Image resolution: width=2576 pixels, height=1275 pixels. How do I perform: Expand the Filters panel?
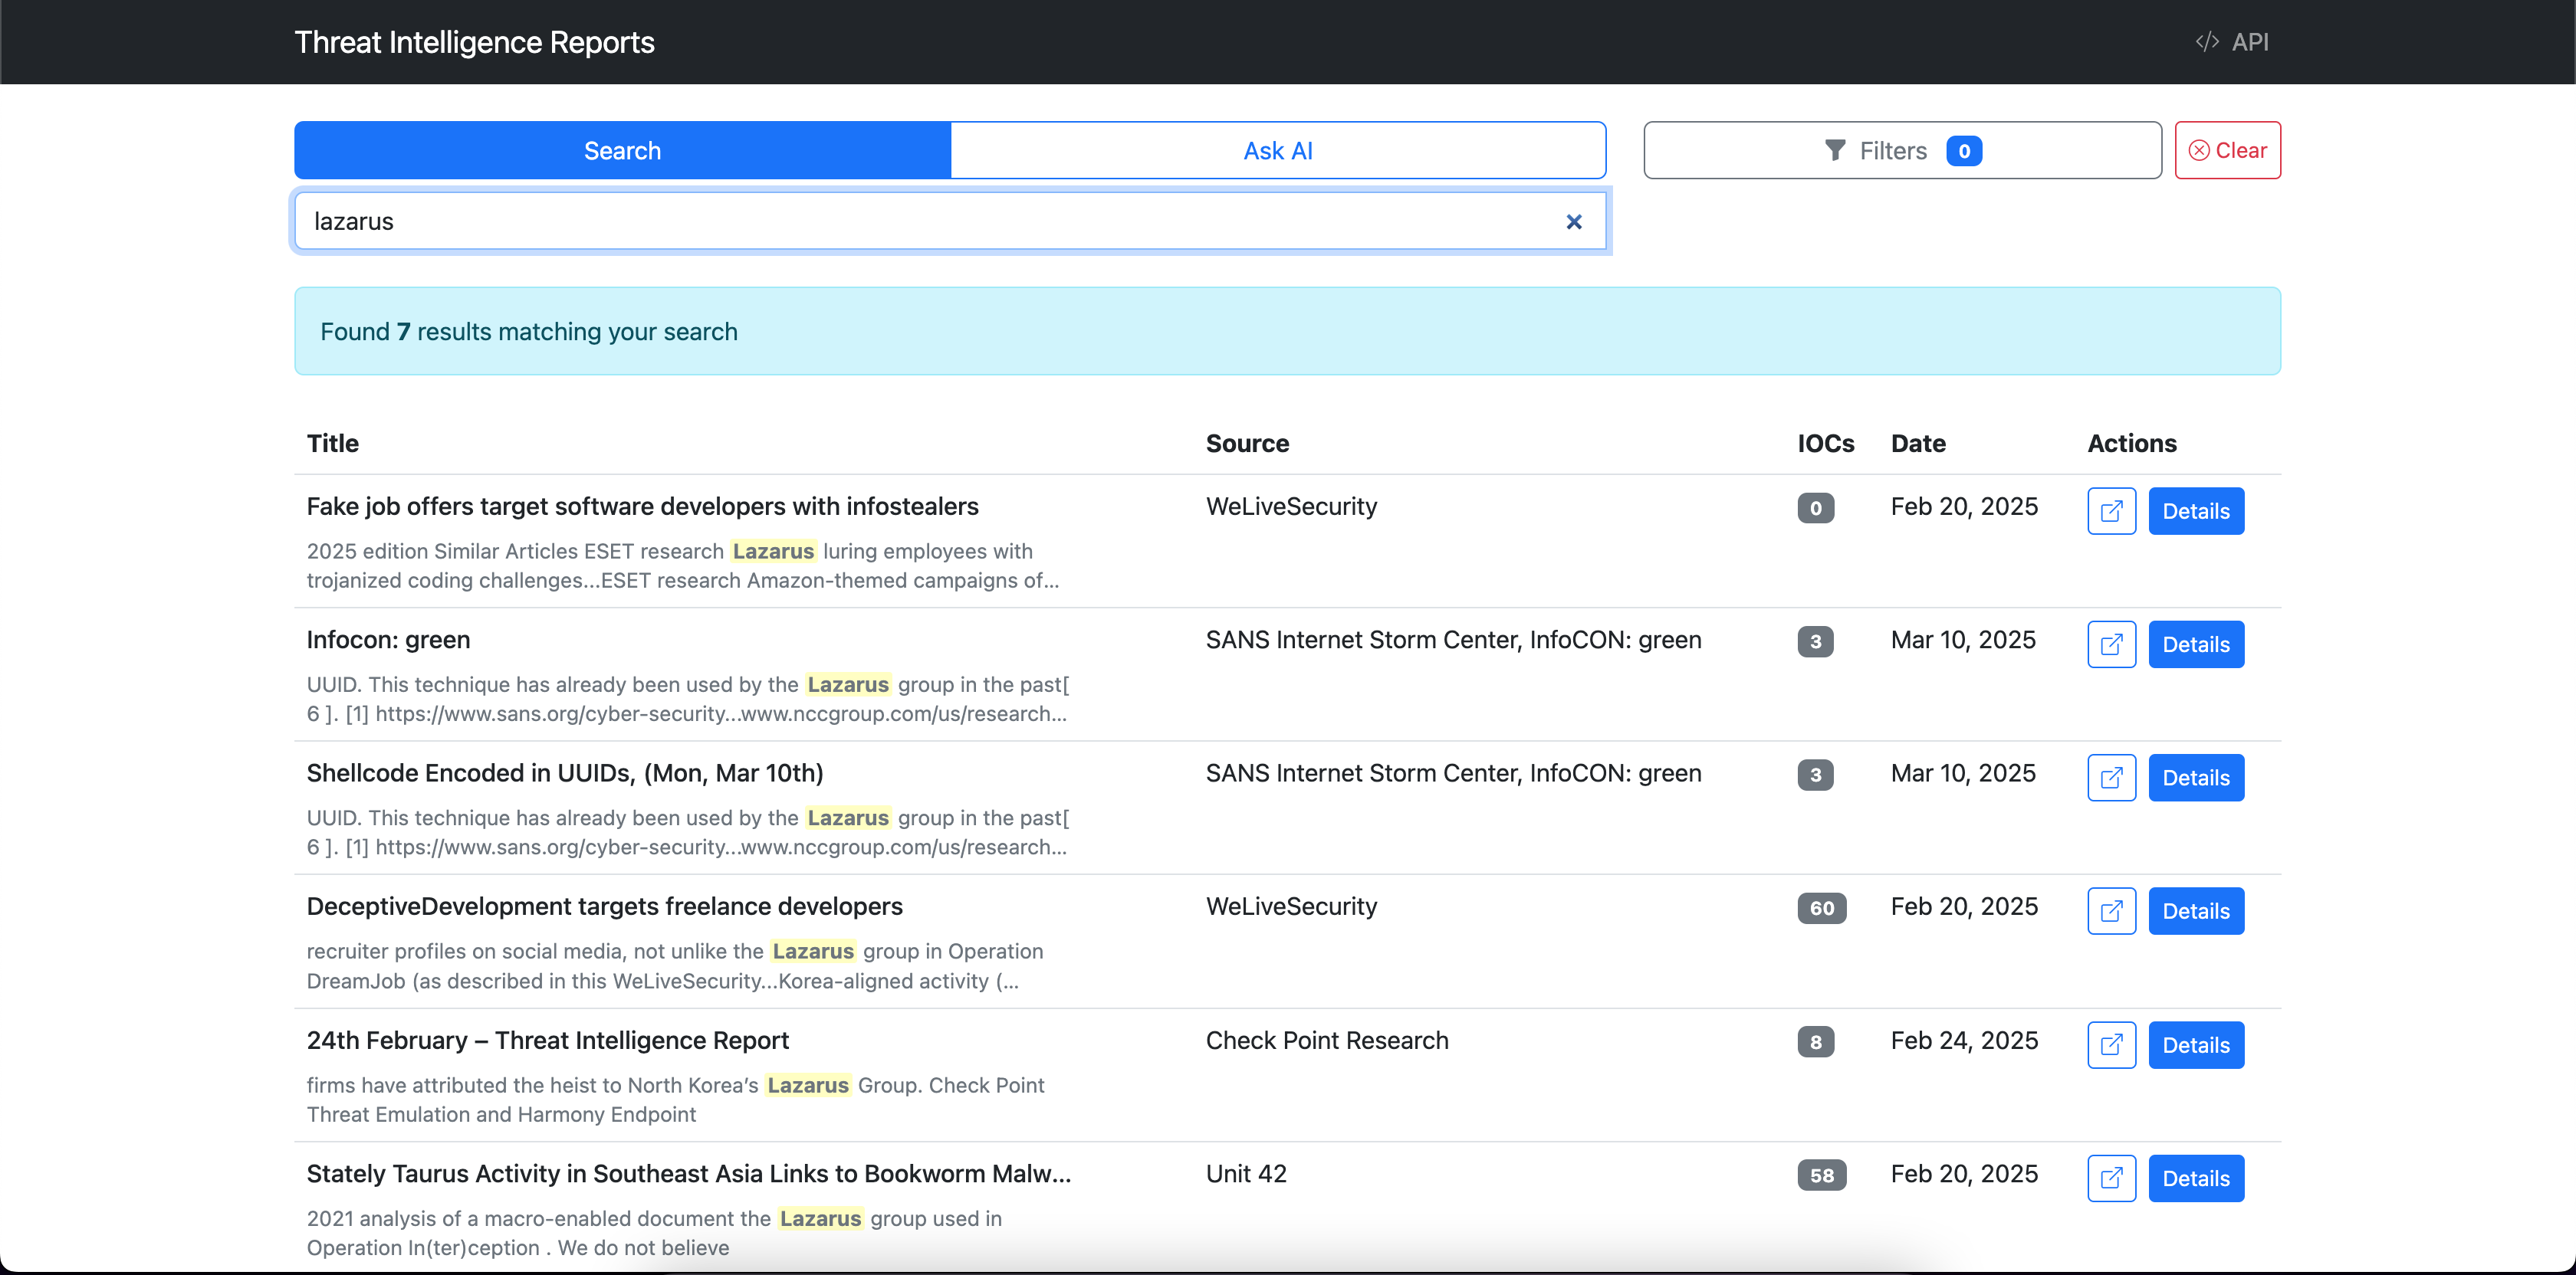pos(1901,151)
